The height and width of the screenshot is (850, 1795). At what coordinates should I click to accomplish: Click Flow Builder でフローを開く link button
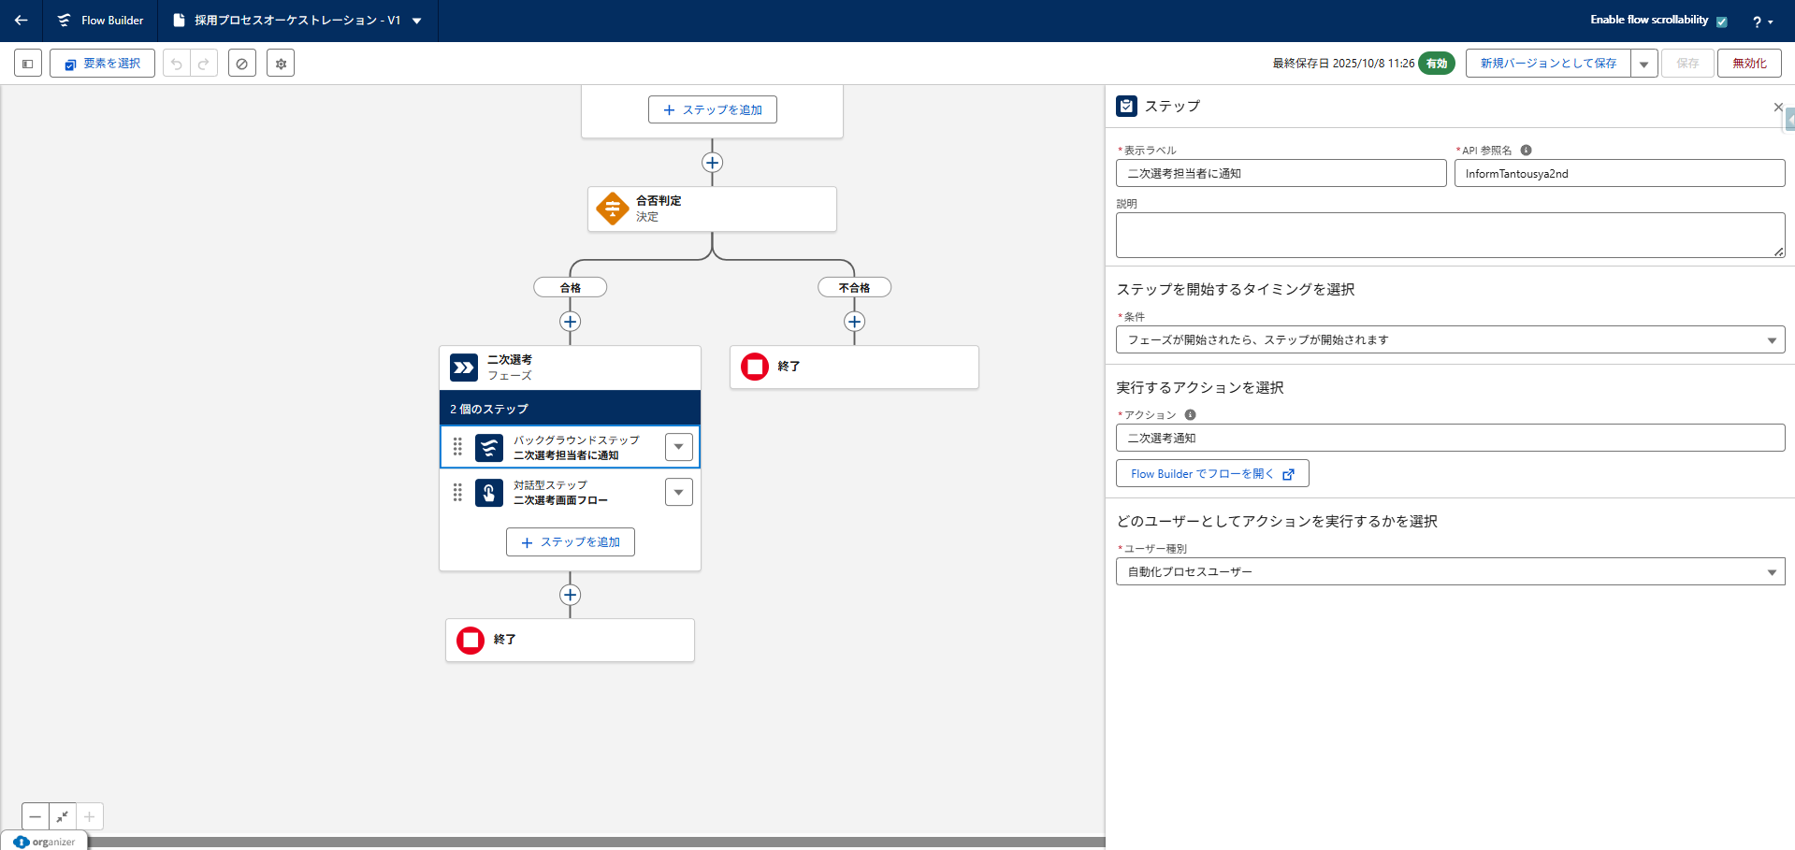click(x=1211, y=474)
